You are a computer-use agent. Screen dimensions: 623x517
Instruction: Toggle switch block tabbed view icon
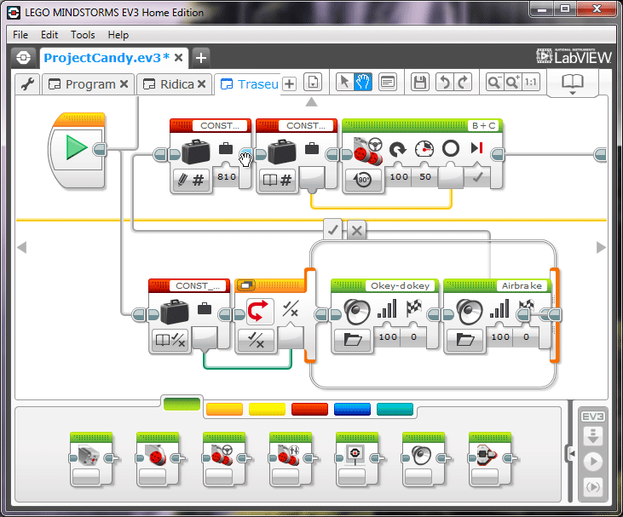pyautogui.click(x=246, y=285)
